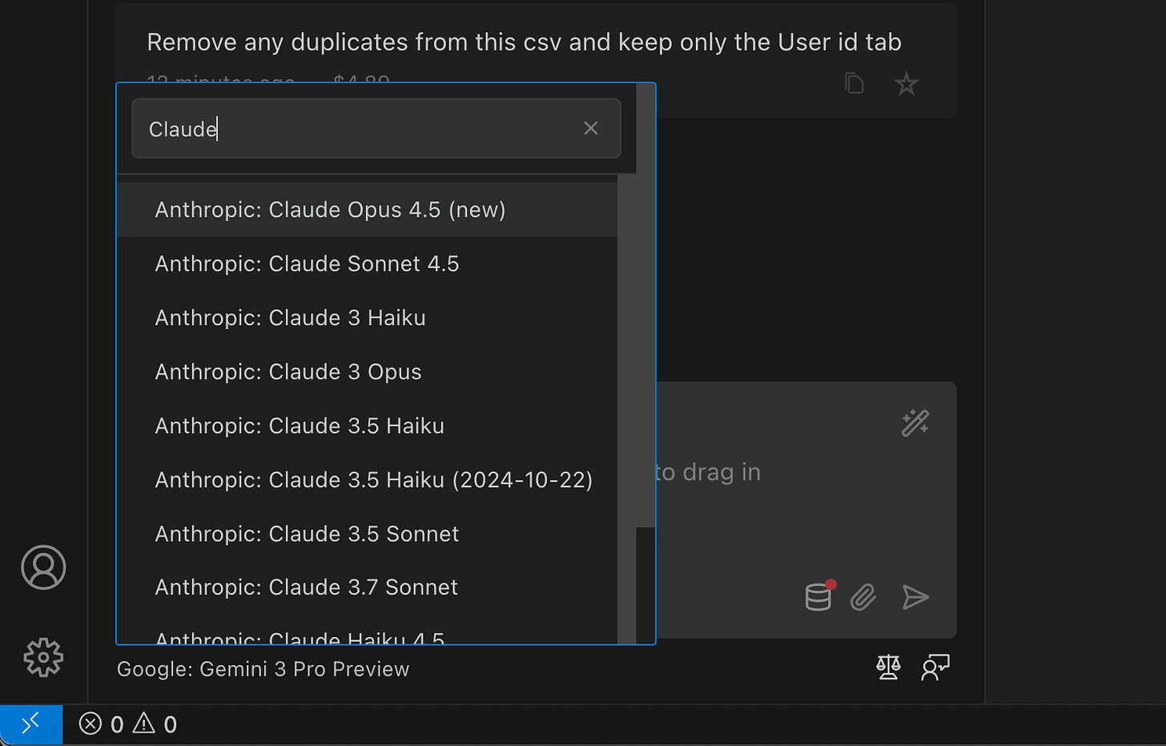Open Google: Gemini 3 Pro Preview selector
The image size is (1166, 746).
pos(263,669)
